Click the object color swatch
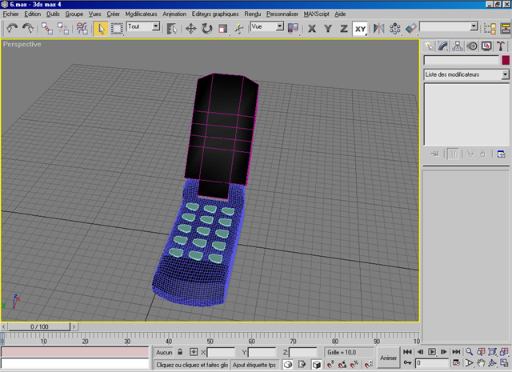 pos(505,60)
